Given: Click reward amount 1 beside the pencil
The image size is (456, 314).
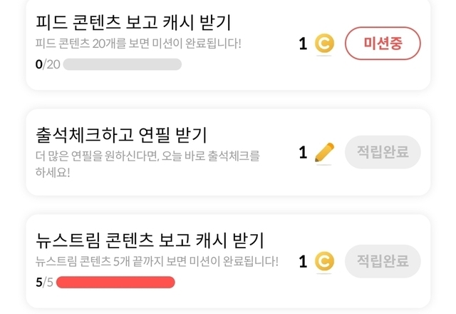Looking at the screenshot, I should pyautogui.click(x=303, y=152).
